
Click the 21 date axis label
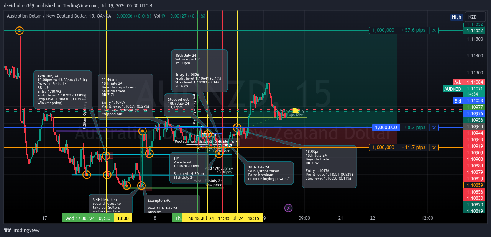point(340,218)
